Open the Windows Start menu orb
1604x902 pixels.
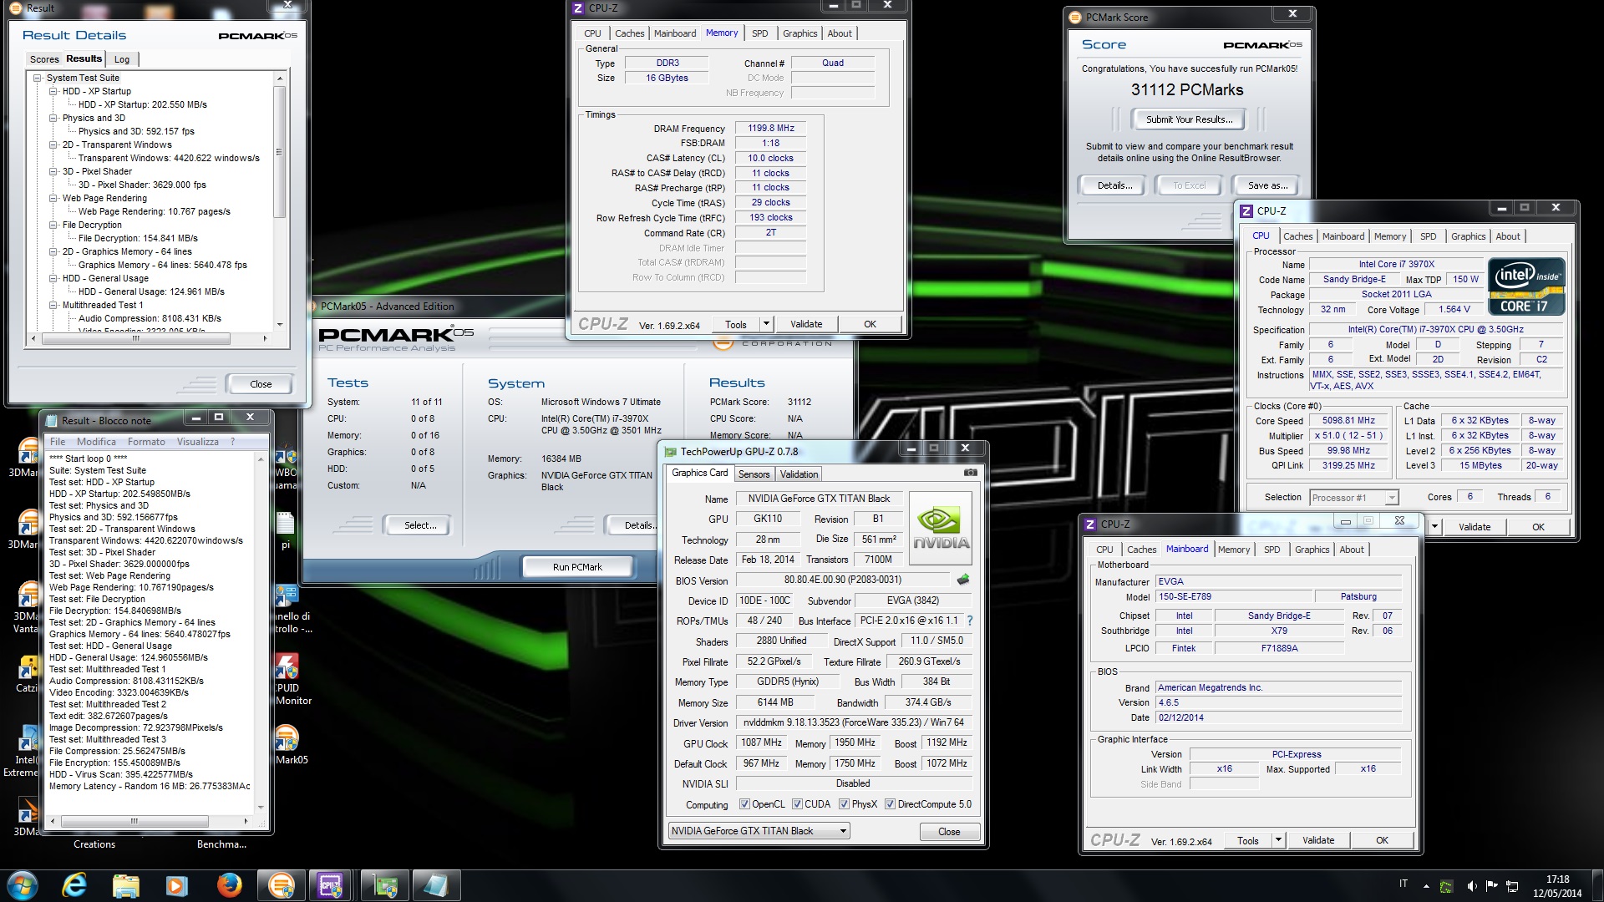click(x=23, y=884)
